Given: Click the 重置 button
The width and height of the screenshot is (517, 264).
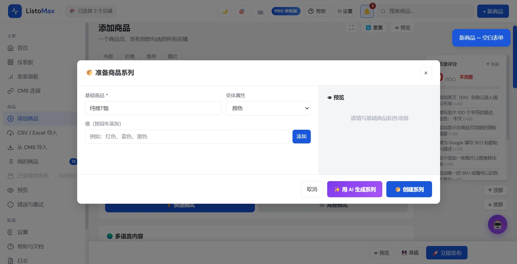Looking at the screenshot, I should (x=374, y=27).
